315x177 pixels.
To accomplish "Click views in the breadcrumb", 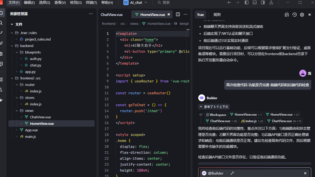I will (134, 24).
